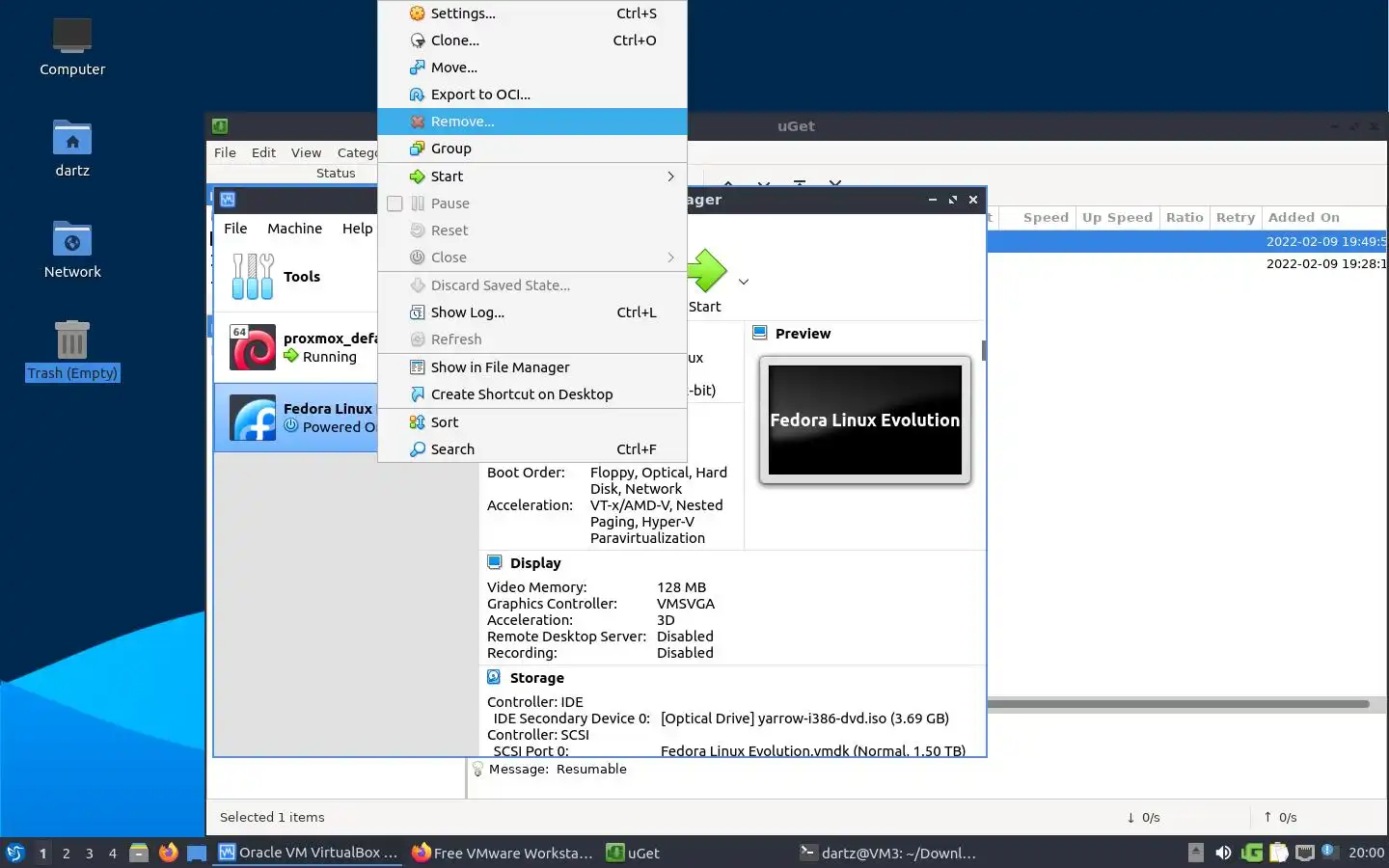The width and height of the screenshot is (1389, 868).
Task: Click the greyed Reset menu entry
Action: click(x=532, y=231)
